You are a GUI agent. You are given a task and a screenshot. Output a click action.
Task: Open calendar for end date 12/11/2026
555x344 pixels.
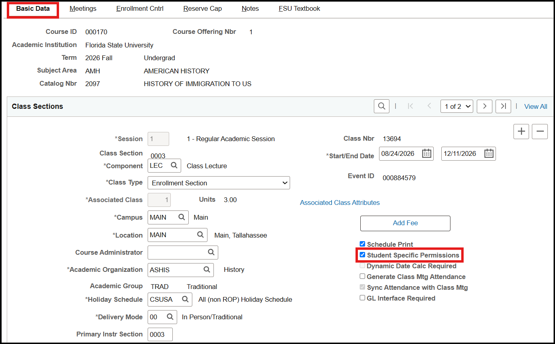coord(489,153)
